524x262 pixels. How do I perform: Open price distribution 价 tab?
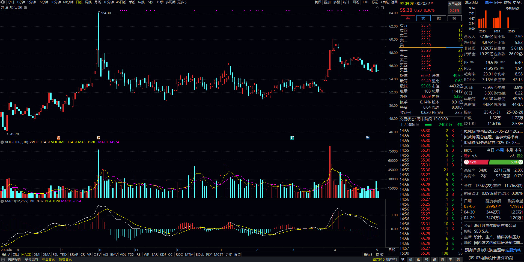point(411,260)
